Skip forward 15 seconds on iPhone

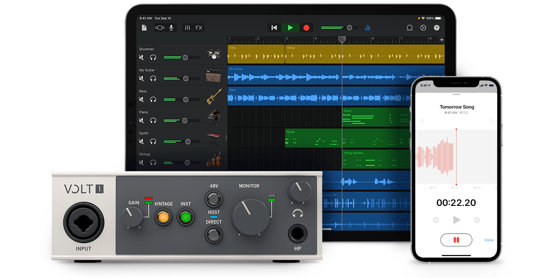coord(477,220)
